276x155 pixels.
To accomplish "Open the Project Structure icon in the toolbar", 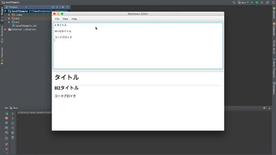I will click(x=267, y=3).
